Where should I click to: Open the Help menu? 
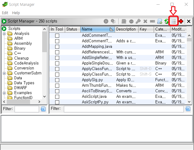(x=16, y=13)
